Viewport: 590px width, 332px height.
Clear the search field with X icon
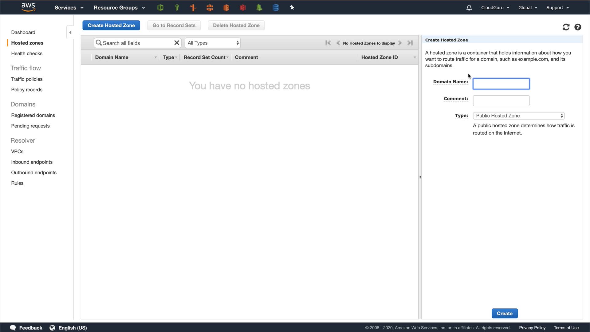click(177, 43)
